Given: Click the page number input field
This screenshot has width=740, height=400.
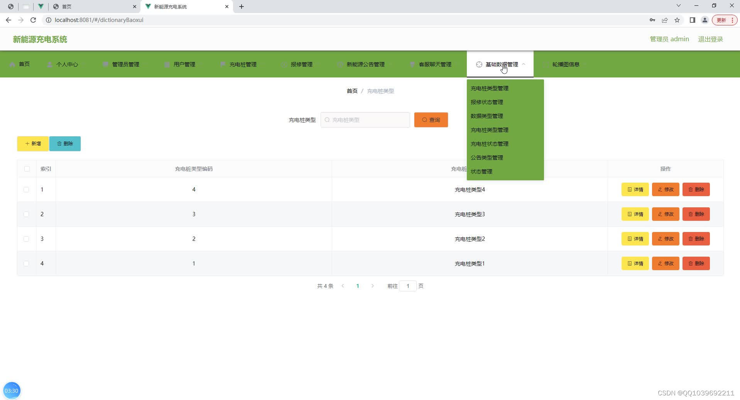Looking at the screenshot, I should click(x=408, y=286).
